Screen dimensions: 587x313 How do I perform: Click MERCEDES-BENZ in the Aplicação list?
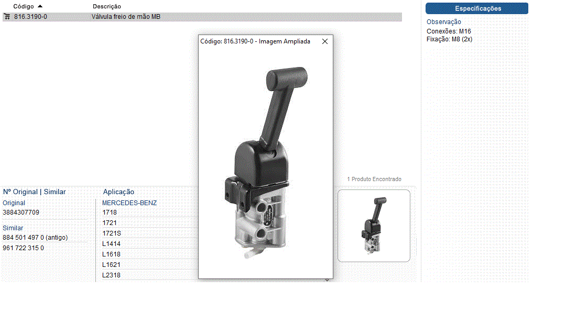click(129, 203)
